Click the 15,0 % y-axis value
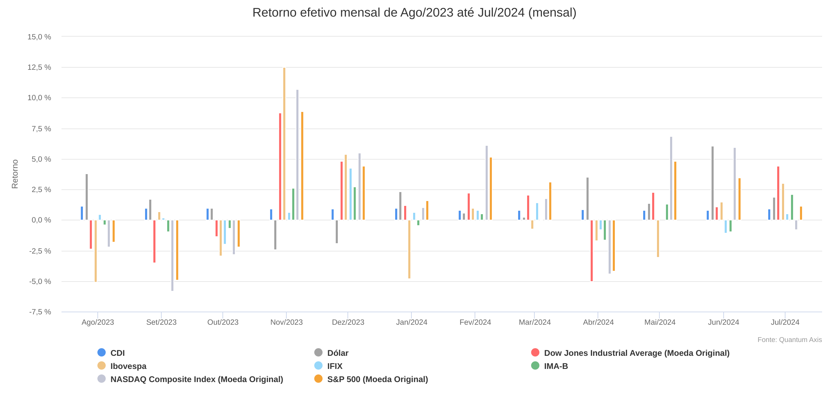The height and width of the screenshot is (409, 829). click(x=39, y=37)
